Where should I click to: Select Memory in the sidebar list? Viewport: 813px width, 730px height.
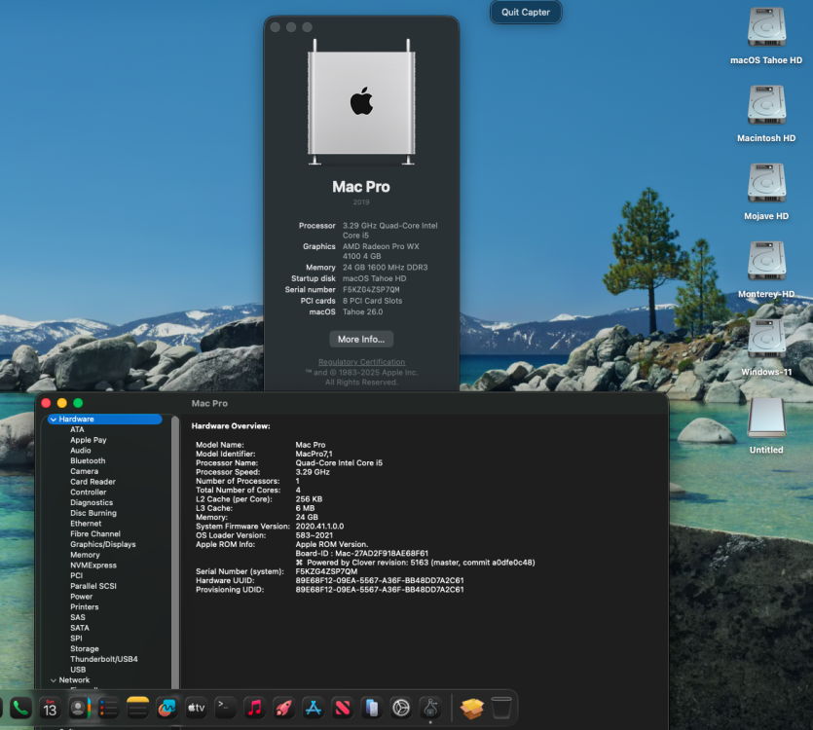point(85,554)
